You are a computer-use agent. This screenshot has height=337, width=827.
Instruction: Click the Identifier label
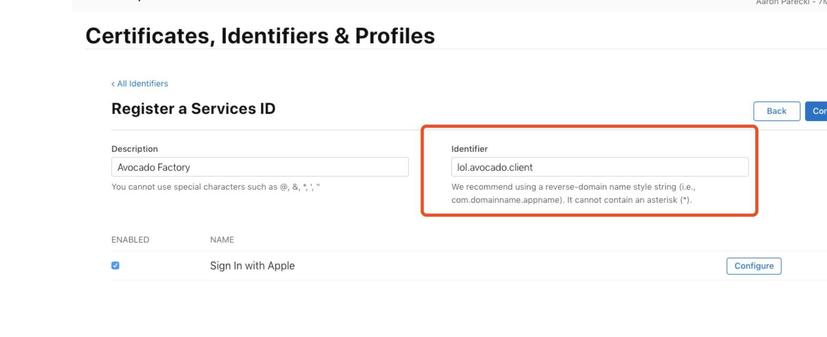coord(469,149)
